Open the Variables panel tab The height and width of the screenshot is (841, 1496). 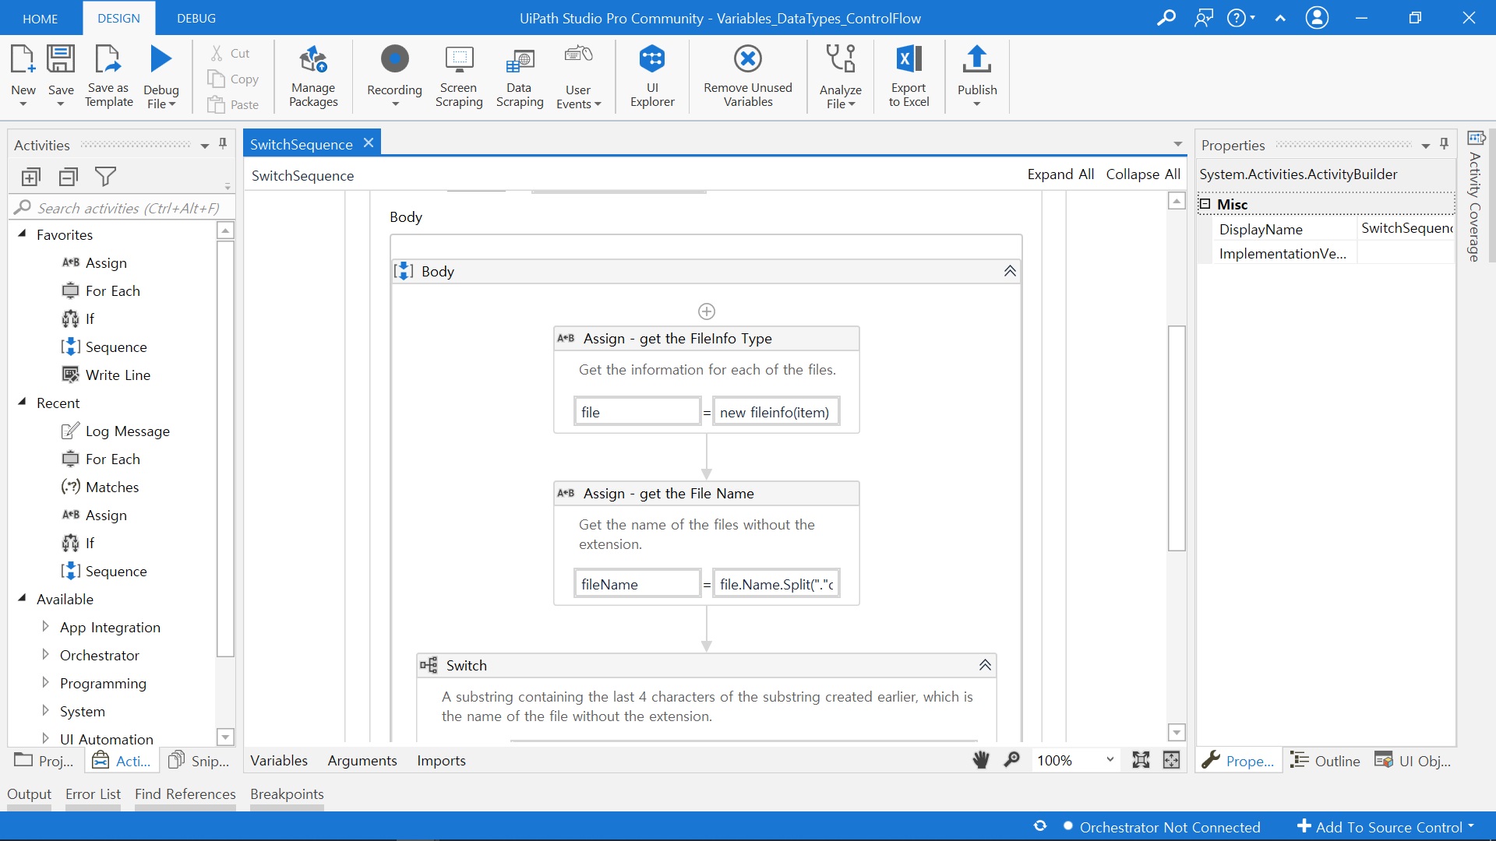279,760
